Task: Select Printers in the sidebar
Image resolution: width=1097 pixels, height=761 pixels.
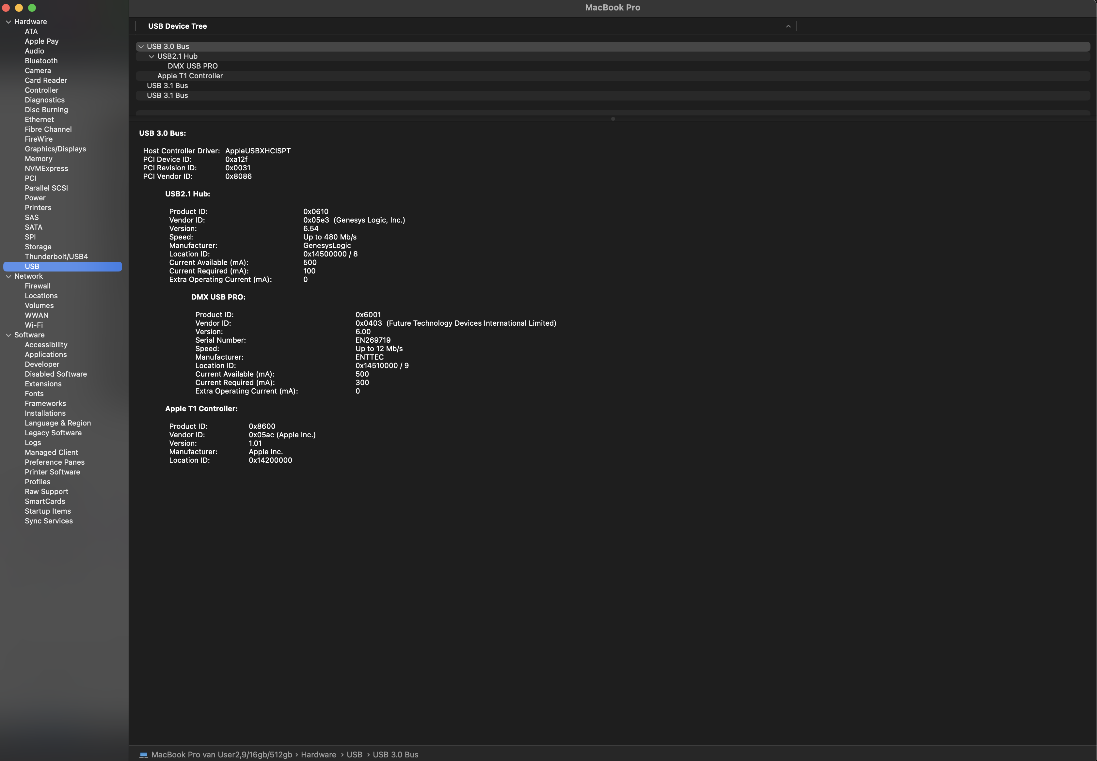Action: 38,208
